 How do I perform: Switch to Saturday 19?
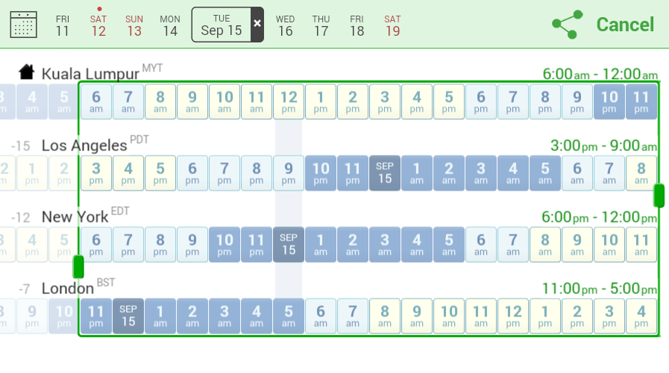393,25
